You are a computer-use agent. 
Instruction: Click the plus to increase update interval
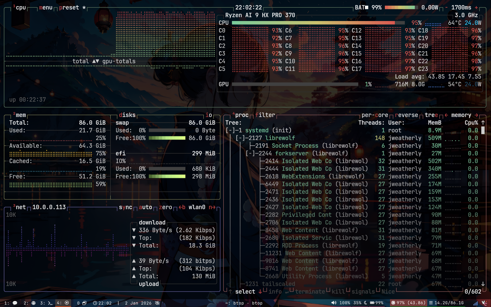click(x=476, y=8)
